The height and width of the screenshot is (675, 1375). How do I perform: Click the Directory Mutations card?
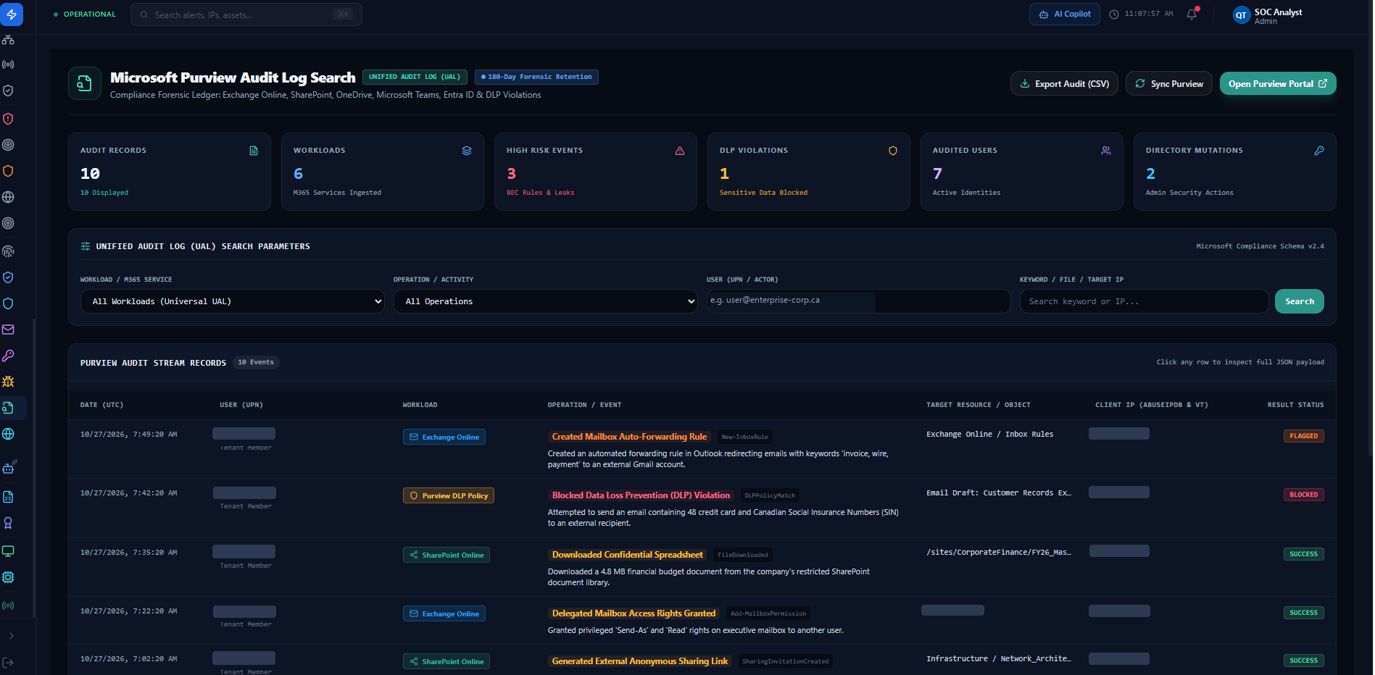point(1234,172)
